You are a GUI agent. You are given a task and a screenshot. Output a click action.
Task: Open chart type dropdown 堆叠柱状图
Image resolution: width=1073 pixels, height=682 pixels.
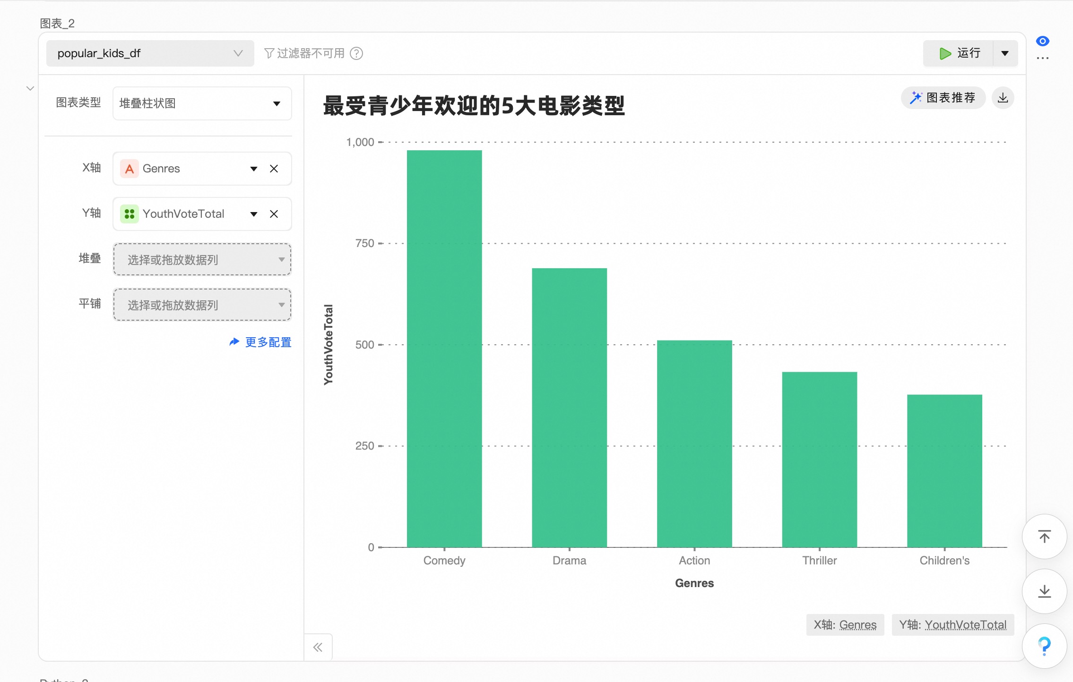(x=202, y=103)
